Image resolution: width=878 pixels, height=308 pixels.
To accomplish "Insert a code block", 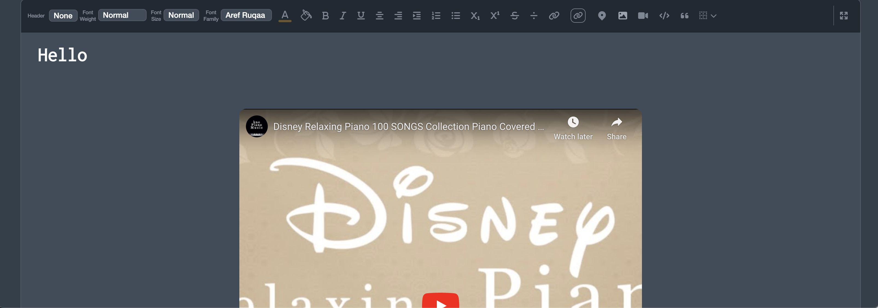I will pyautogui.click(x=664, y=16).
